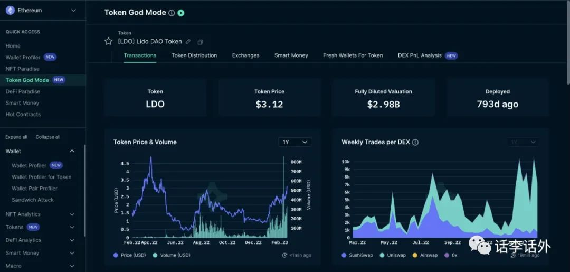Click the Weekly Trades per DEX info icon
Viewport: 570px width, 272px height.
tap(415, 142)
